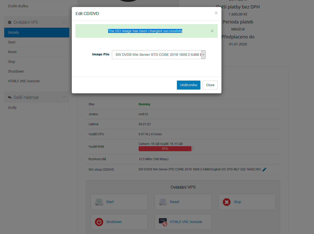The image size is (314, 234).
Task: Open Grafy from the sidebar
Action: point(12,108)
